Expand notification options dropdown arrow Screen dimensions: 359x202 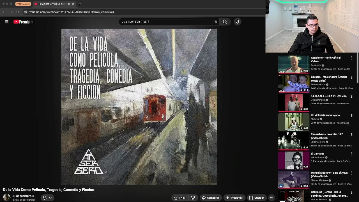[x=50, y=198]
